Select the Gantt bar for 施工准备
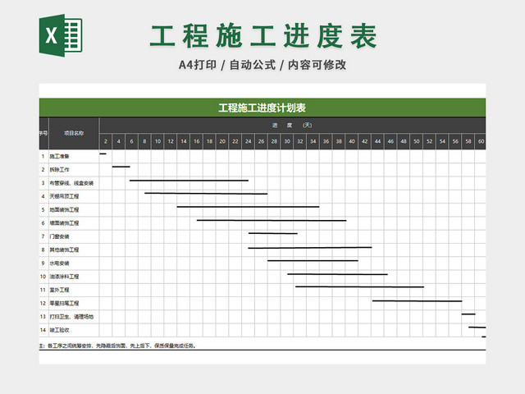Image resolution: width=525 pixels, height=394 pixels. pyautogui.click(x=103, y=153)
